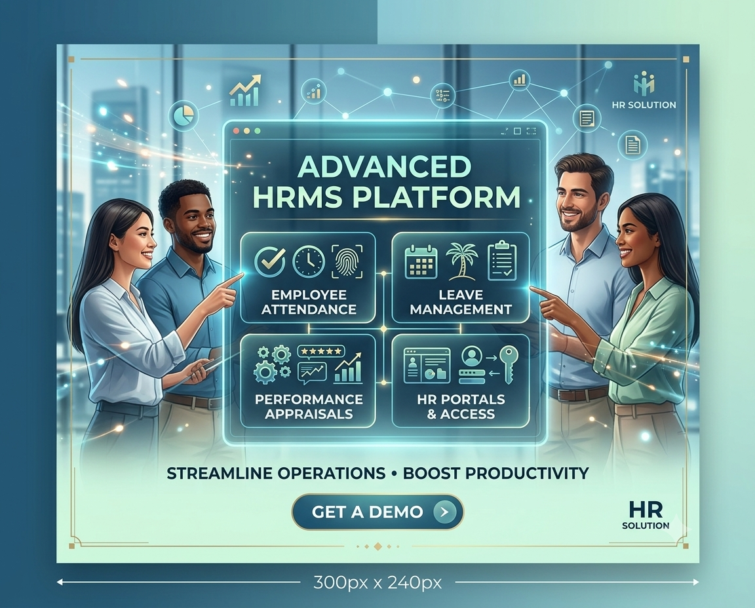
Task: Click the square maximize icon in window bar
Action: tap(517, 131)
